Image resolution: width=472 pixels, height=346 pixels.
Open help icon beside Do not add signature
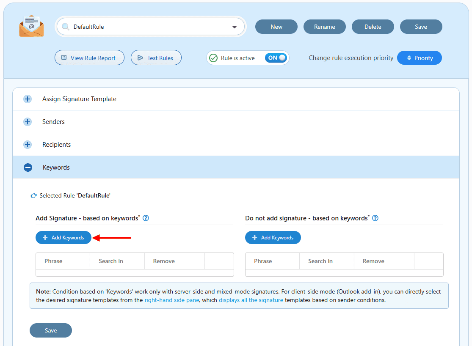pyautogui.click(x=375, y=218)
